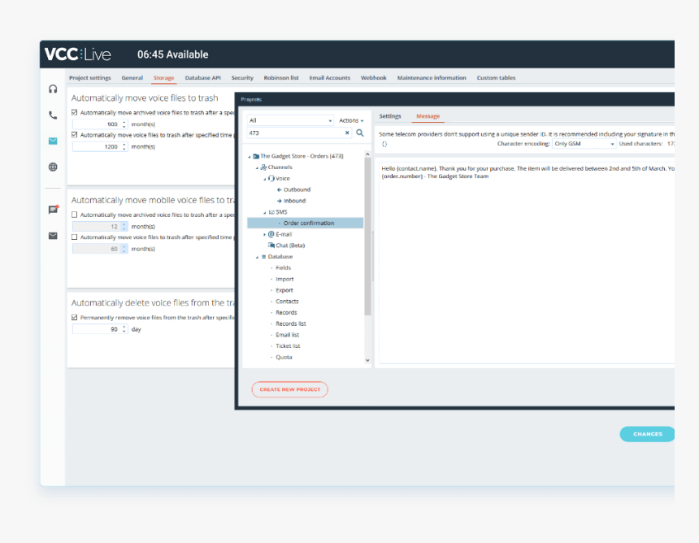Click the Outbound arrow icon
Viewport: 699px width, 543px height.
pyautogui.click(x=279, y=189)
